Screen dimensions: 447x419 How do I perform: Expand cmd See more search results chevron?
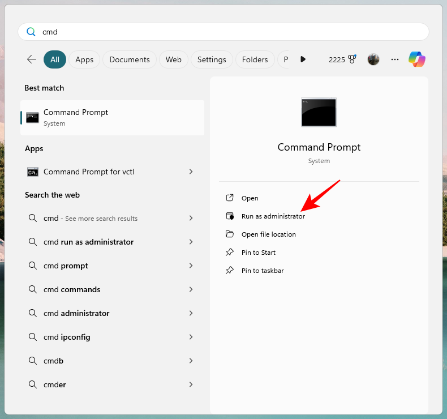191,218
